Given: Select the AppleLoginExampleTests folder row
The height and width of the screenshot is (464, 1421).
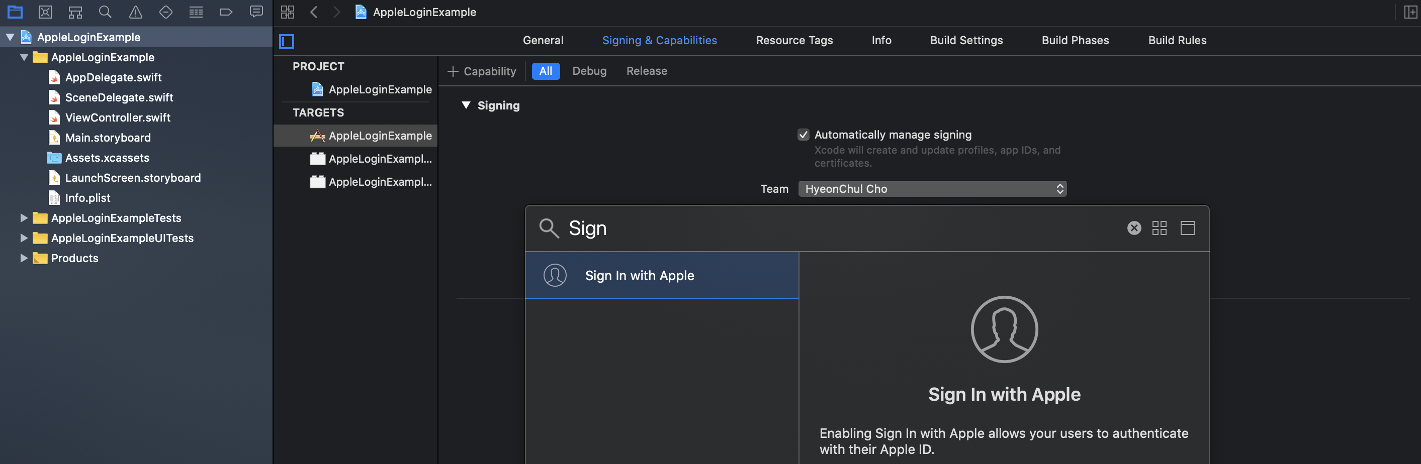Looking at the screenshot, I should coord(136,217).
